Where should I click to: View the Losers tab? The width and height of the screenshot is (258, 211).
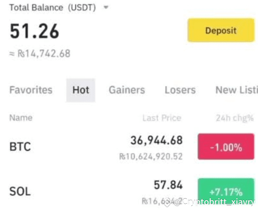pyautogui.click(x=180, y=90)
